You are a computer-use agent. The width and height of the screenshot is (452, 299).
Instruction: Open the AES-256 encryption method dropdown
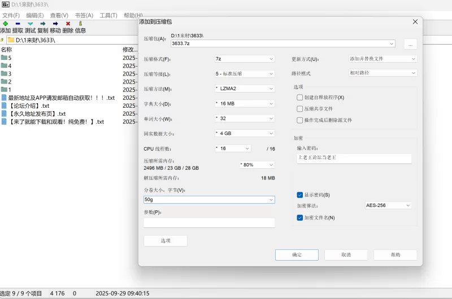point(388,205)
